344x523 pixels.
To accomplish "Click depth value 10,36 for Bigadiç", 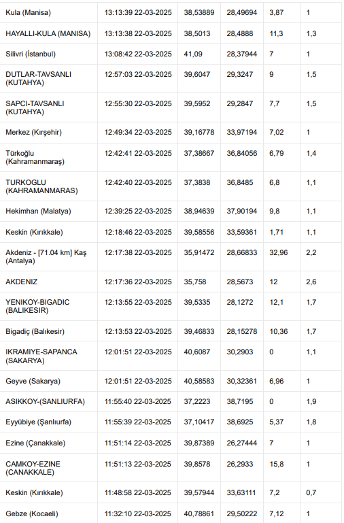I will pos(278,331).
